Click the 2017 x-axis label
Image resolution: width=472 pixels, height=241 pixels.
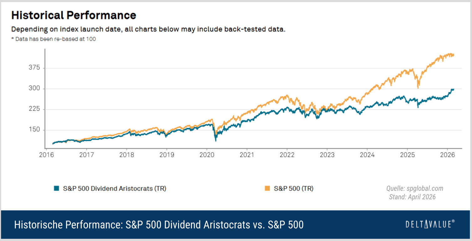point(86,155)
